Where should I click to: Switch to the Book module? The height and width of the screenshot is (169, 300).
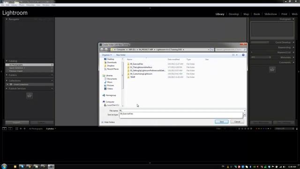(x=256, y=14)
